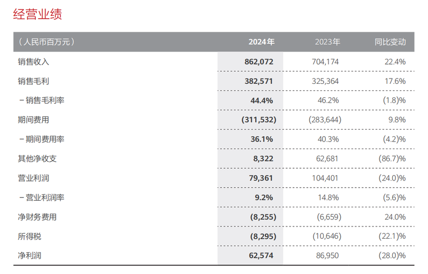
Task: Click the 104,401 operating profit 2023 value
Action: [x=325, y=178]
